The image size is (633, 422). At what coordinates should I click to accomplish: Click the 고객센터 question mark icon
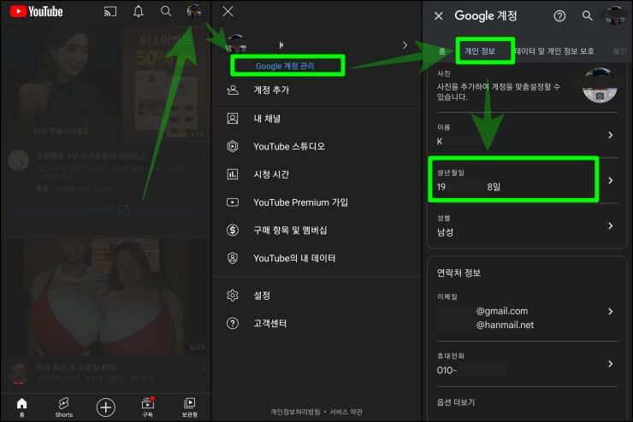233,323
